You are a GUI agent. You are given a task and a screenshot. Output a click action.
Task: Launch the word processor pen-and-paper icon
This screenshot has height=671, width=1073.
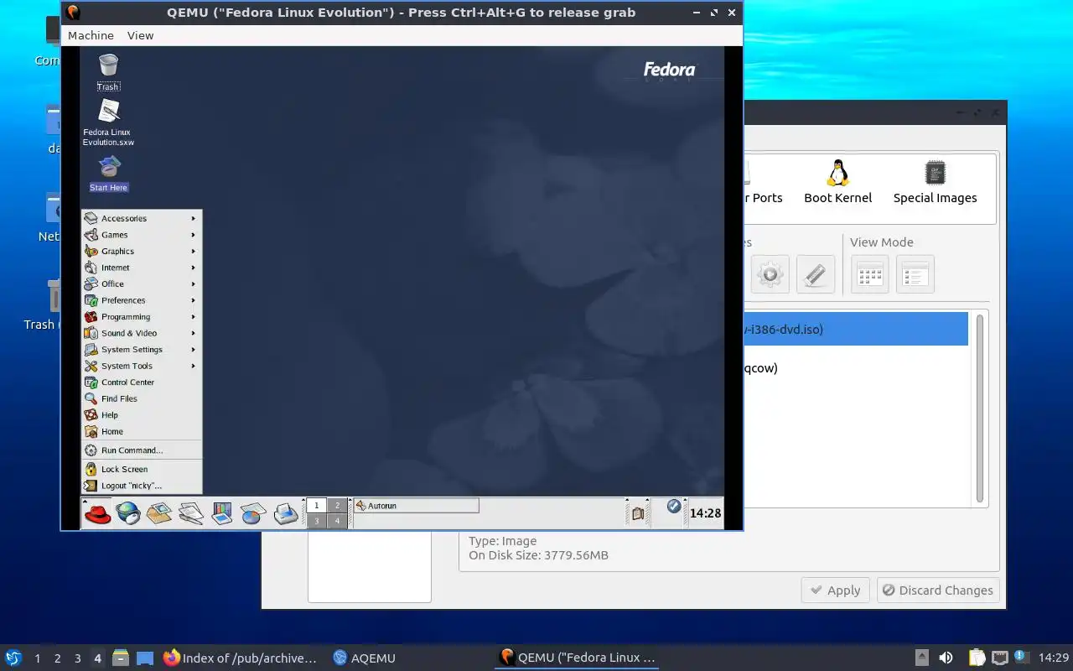[x=191, y=512]
